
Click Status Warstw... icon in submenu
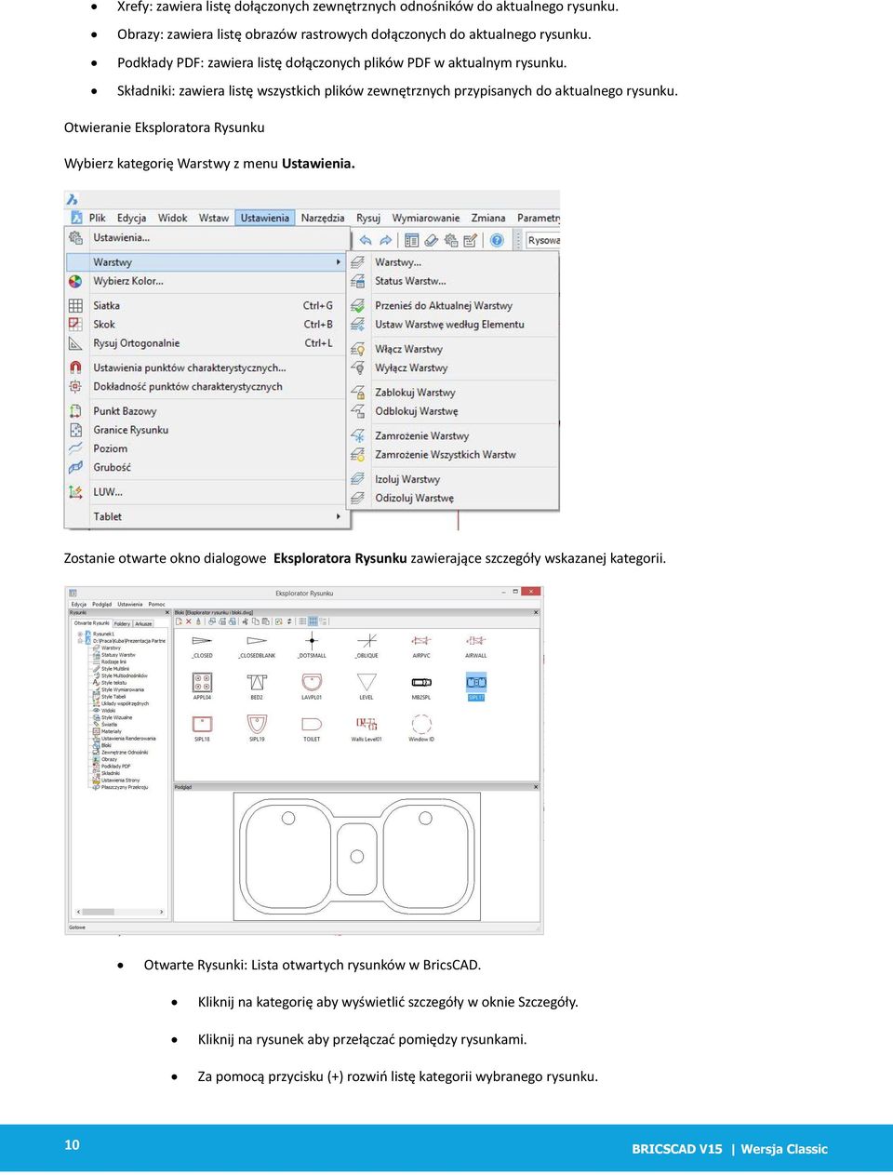point(357,281)
